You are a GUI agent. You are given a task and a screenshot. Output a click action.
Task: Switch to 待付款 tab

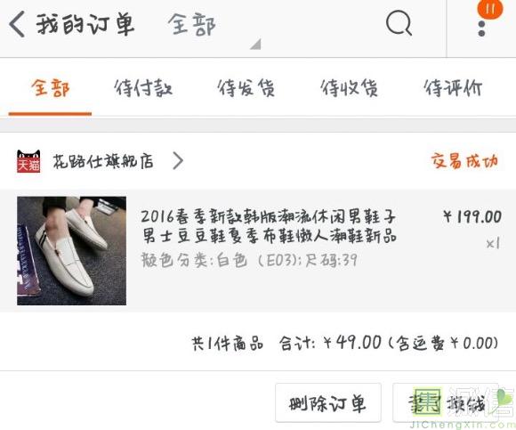(x=143, y=88)
